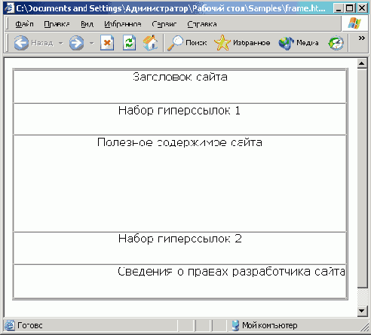Stop page loading with Stop icon
This screenshot has height=335, width=371.
tap(107, 43)
